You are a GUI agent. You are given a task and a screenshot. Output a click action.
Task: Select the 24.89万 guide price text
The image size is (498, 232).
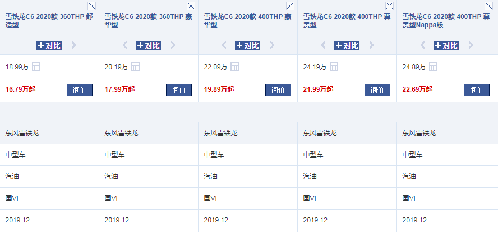[x=414, y=67]
